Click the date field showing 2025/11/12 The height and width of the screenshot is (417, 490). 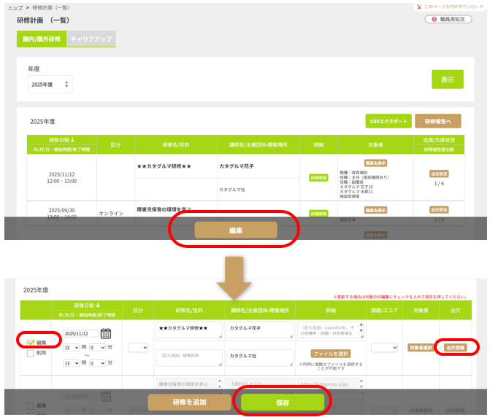point(81,333)
